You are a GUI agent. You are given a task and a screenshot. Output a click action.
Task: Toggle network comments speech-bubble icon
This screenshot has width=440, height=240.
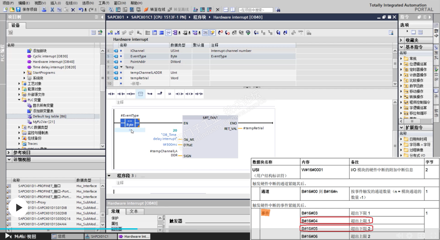point(168,33)
